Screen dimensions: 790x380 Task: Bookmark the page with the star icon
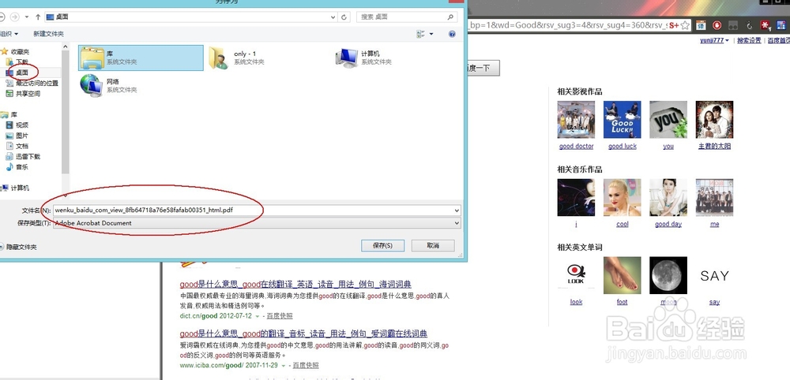coord(687,26)
